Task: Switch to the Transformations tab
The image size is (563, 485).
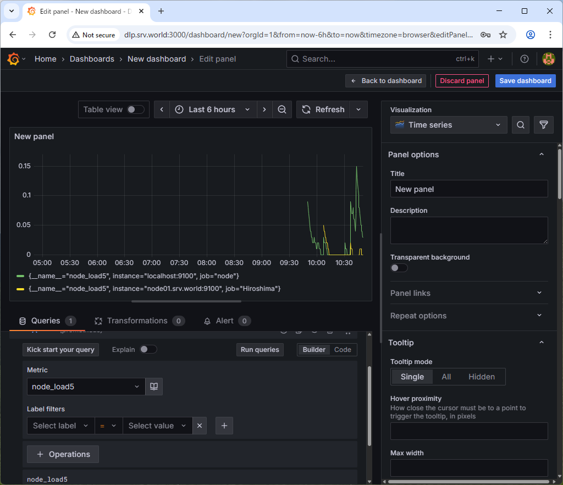Action: pyautogui.click(x=137, y=321)
